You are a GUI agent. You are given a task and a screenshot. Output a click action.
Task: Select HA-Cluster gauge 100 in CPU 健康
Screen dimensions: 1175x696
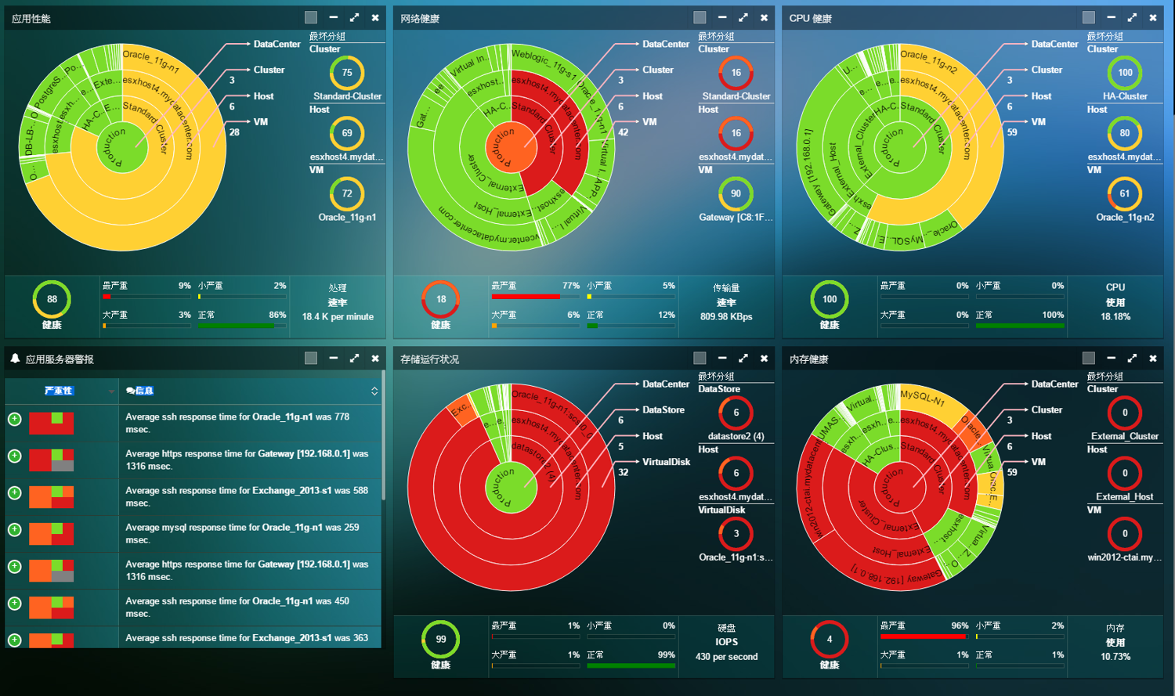[x=1125, y=73]
